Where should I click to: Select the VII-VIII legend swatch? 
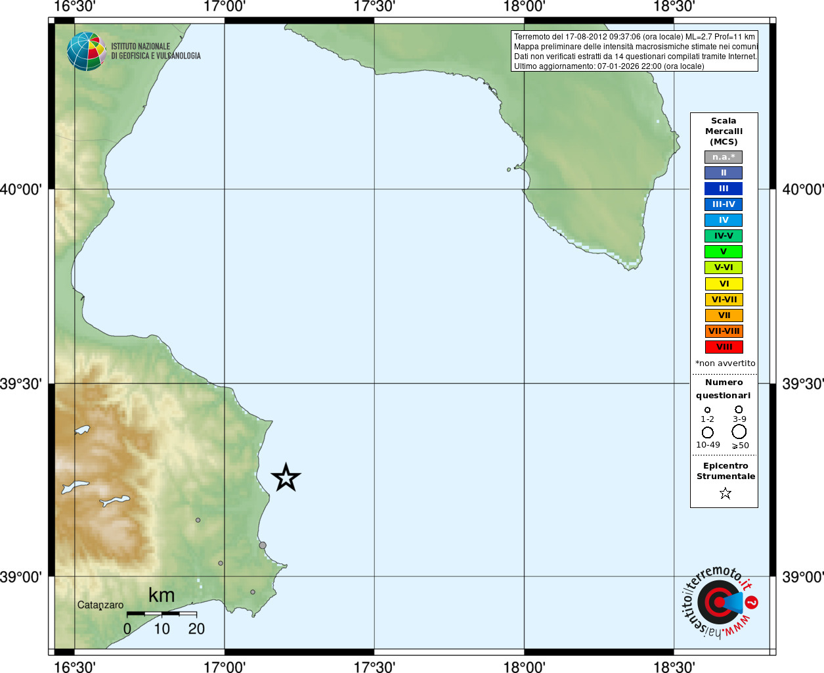(724, 331)
